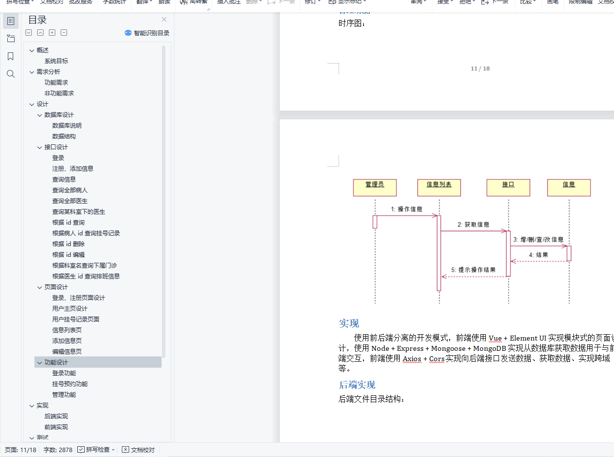Go to 注册、添加信息 heading
Screen dimensions: 614x457
[73, 169]
